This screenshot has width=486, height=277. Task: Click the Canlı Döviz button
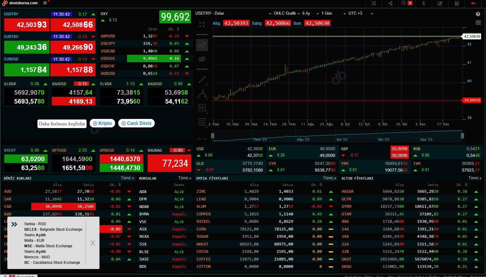(136, 123)
